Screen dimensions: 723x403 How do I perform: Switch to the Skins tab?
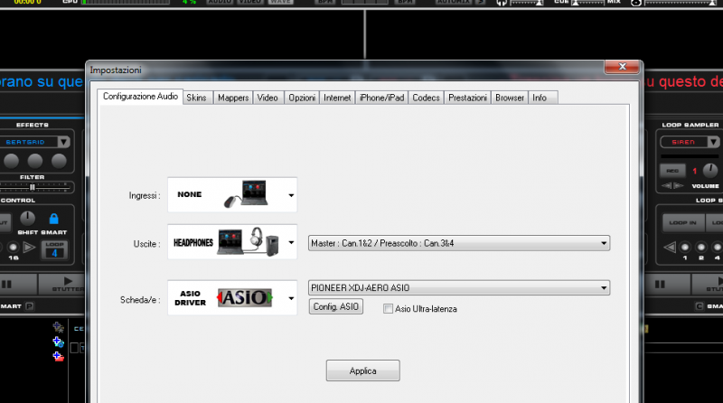(196, 98)
